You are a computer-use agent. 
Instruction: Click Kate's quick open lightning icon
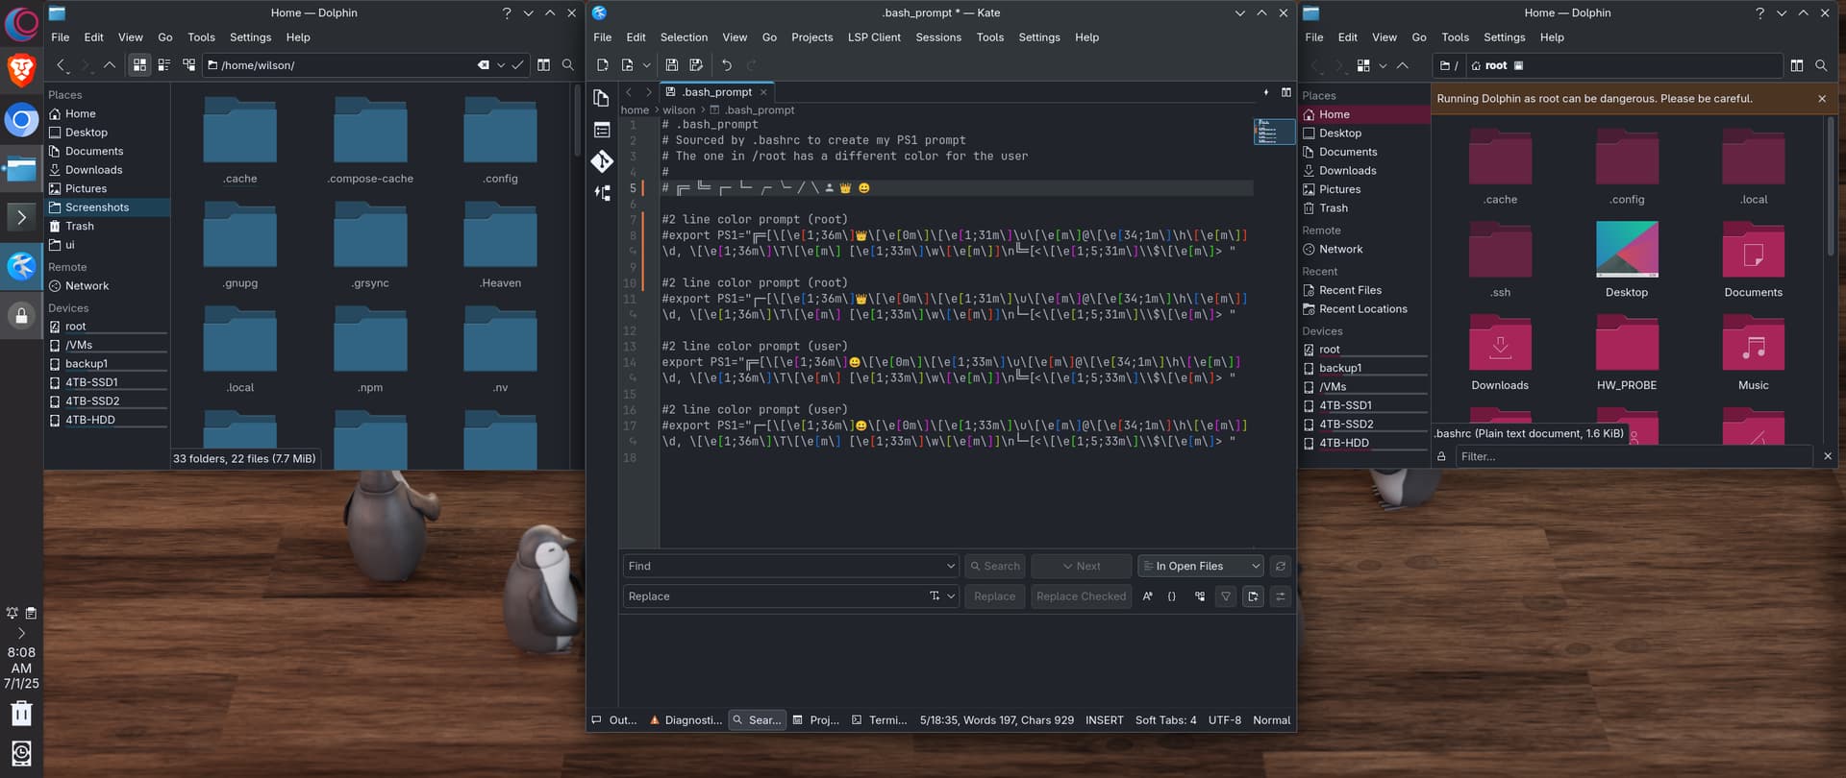(1265, 92)
